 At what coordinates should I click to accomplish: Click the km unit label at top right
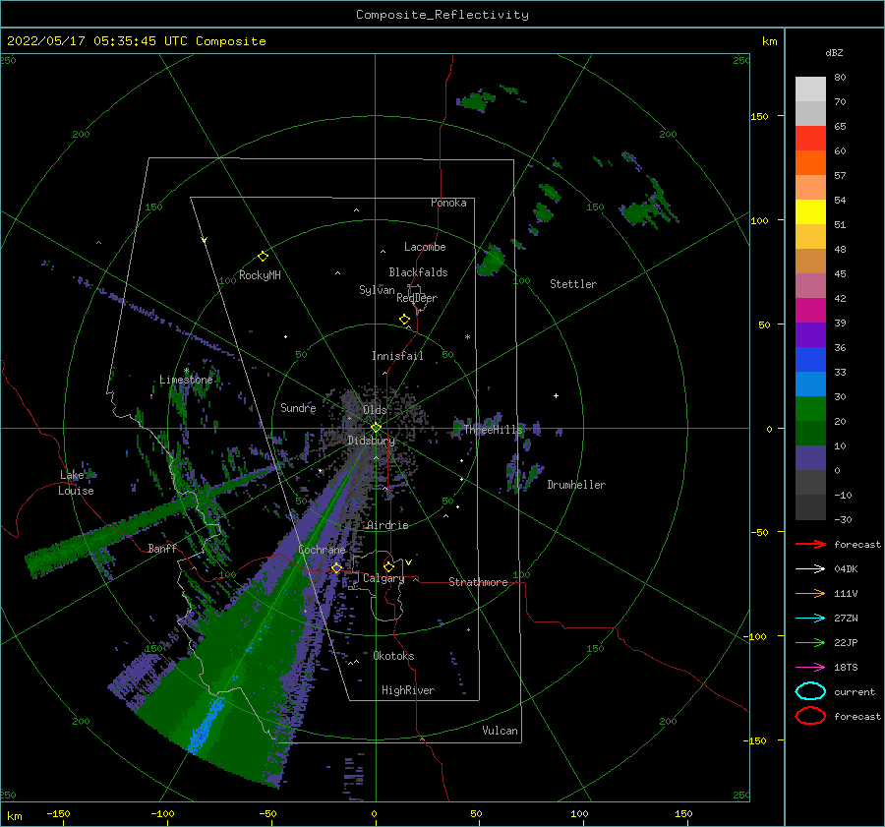coord(769,41)
